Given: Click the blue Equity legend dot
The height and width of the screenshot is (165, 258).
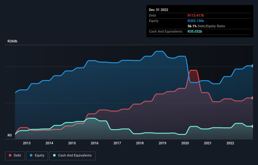Looking at the screenshot, I should tap(31, 155).
